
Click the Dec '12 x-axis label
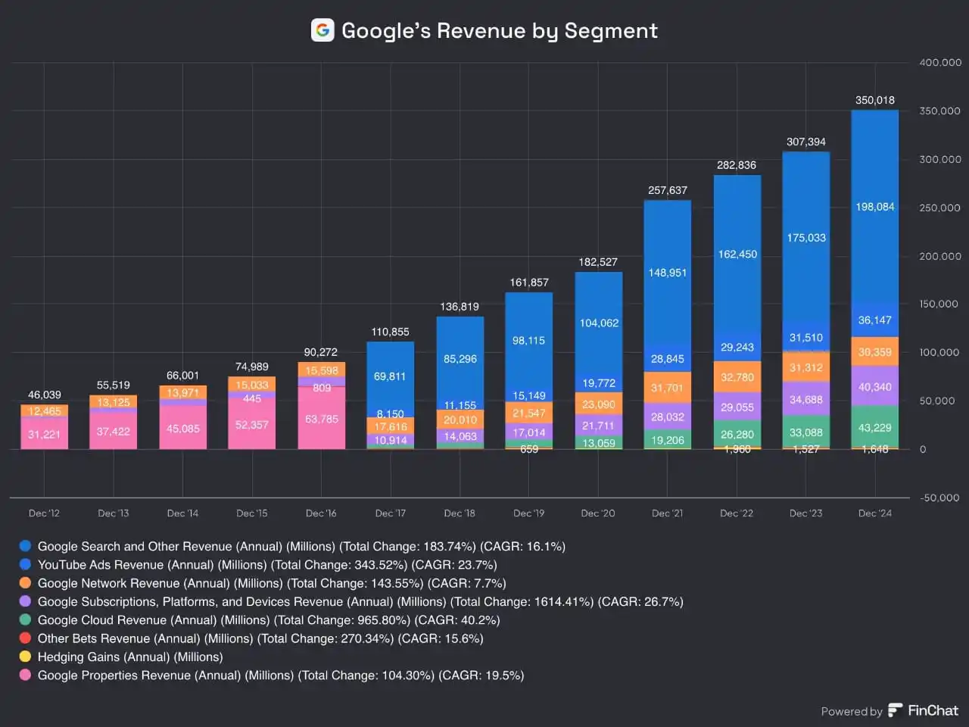click(x=44, y=513)
